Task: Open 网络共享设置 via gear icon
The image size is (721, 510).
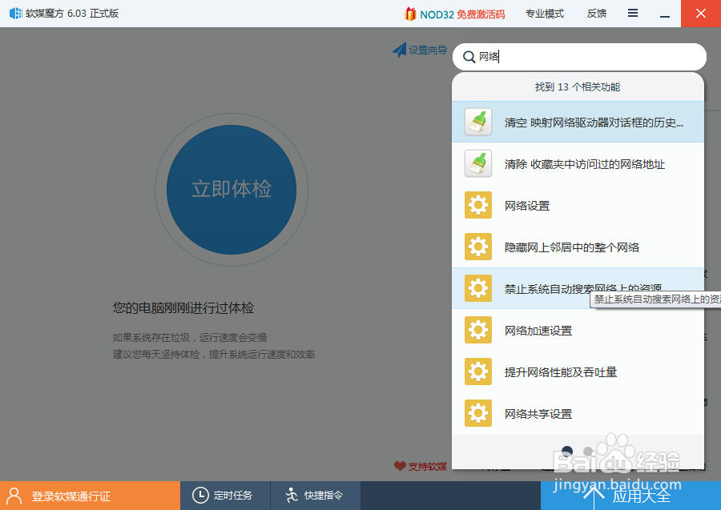Action: point(477,413)
